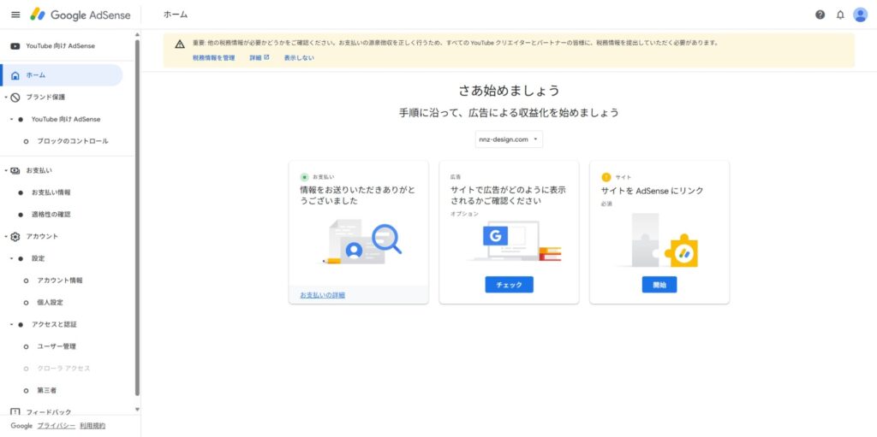
Task: Open the お支払いの詳細 link
Action: [322, 295]
